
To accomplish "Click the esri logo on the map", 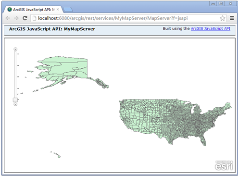I will 224,165.
